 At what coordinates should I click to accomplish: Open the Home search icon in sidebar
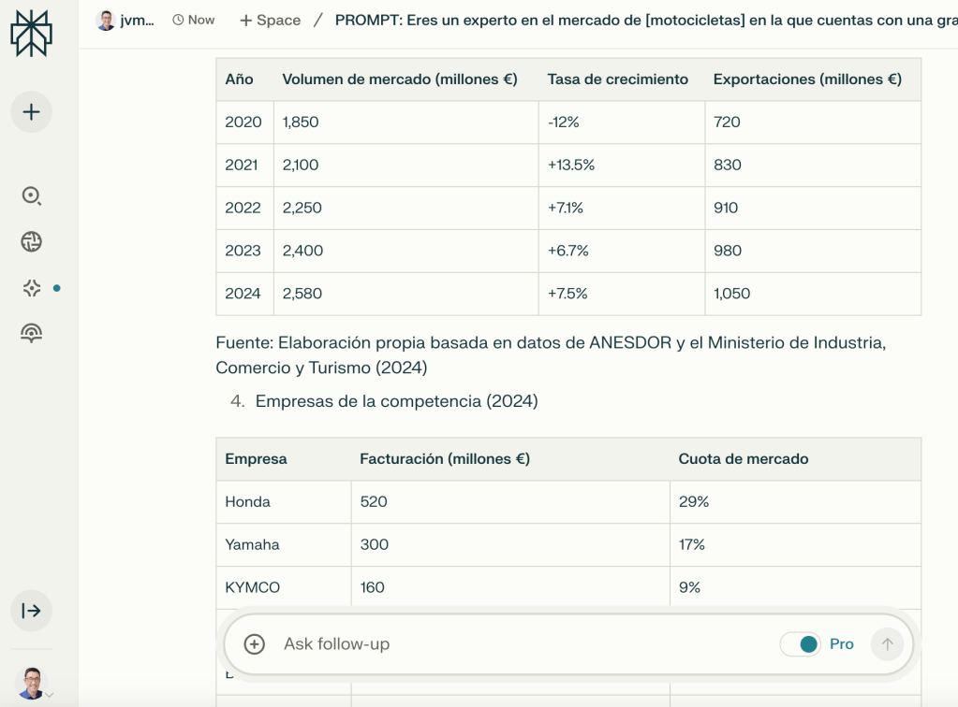click(x=31, y=195)
